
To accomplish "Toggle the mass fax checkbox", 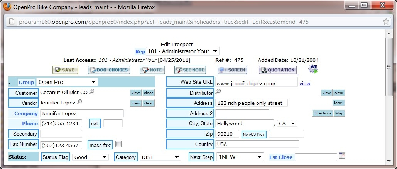I will coord(118,144).
